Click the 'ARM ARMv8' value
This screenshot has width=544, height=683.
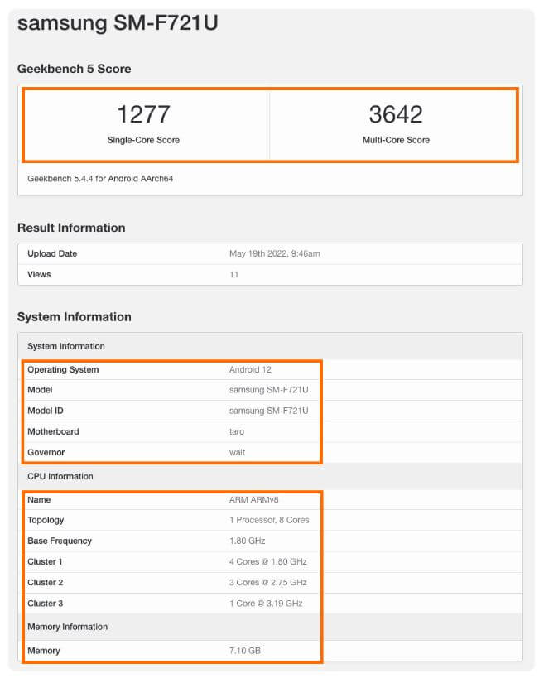click(253, 499)
